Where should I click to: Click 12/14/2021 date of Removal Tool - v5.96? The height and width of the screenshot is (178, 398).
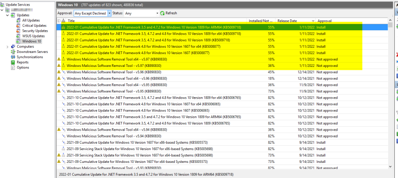coord(306,72)
